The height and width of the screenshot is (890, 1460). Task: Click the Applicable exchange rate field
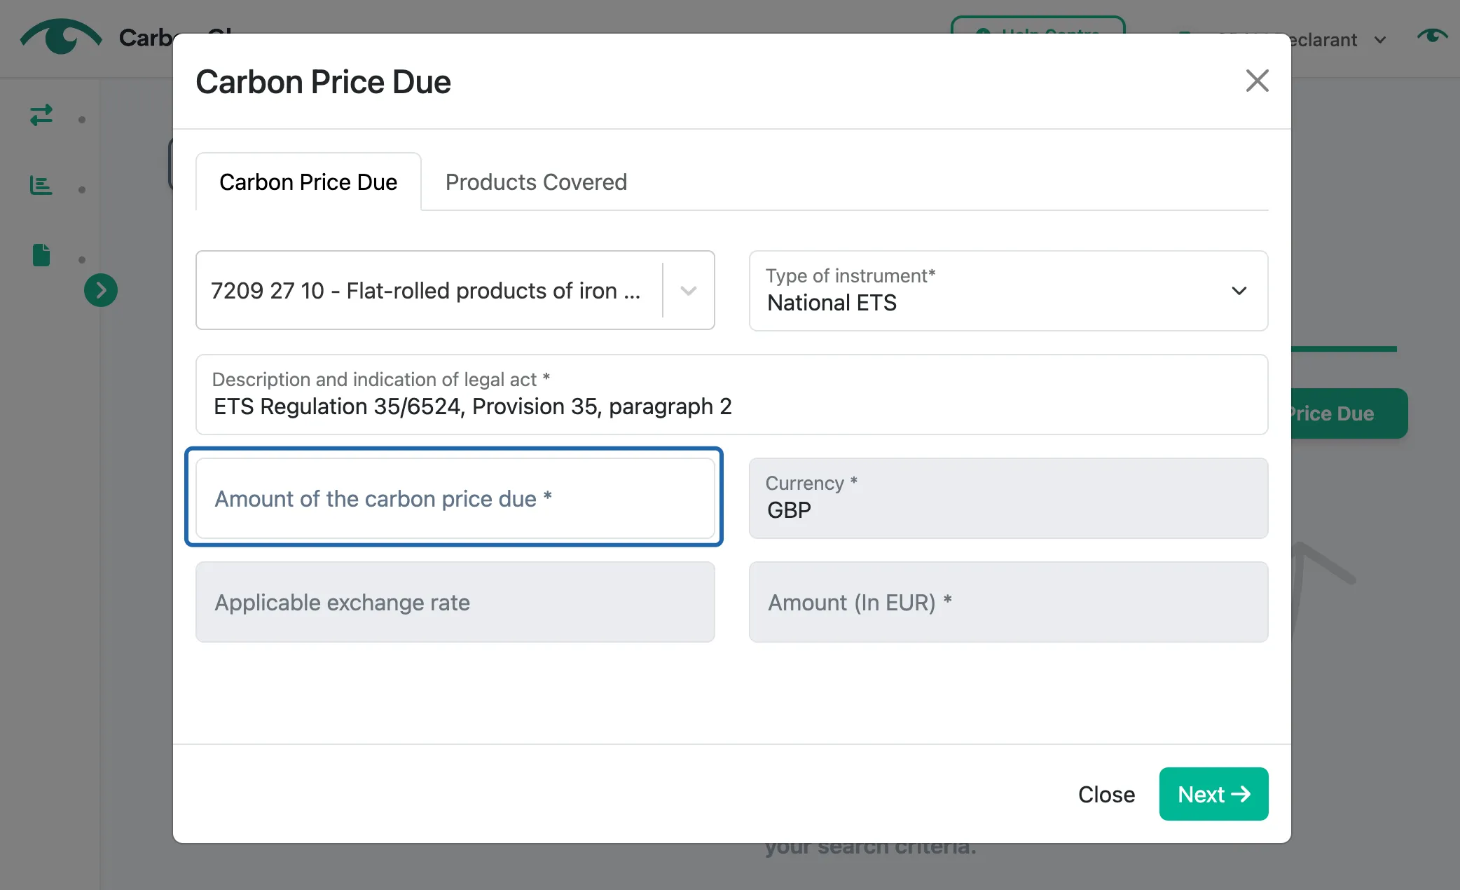tap(455, 602)
